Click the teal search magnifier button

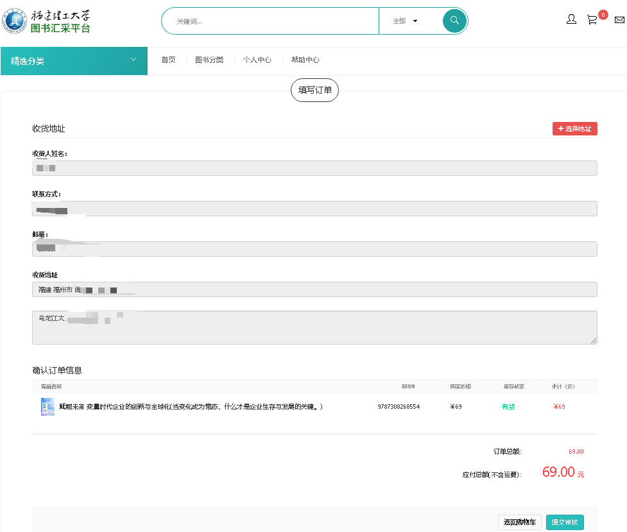454,21
